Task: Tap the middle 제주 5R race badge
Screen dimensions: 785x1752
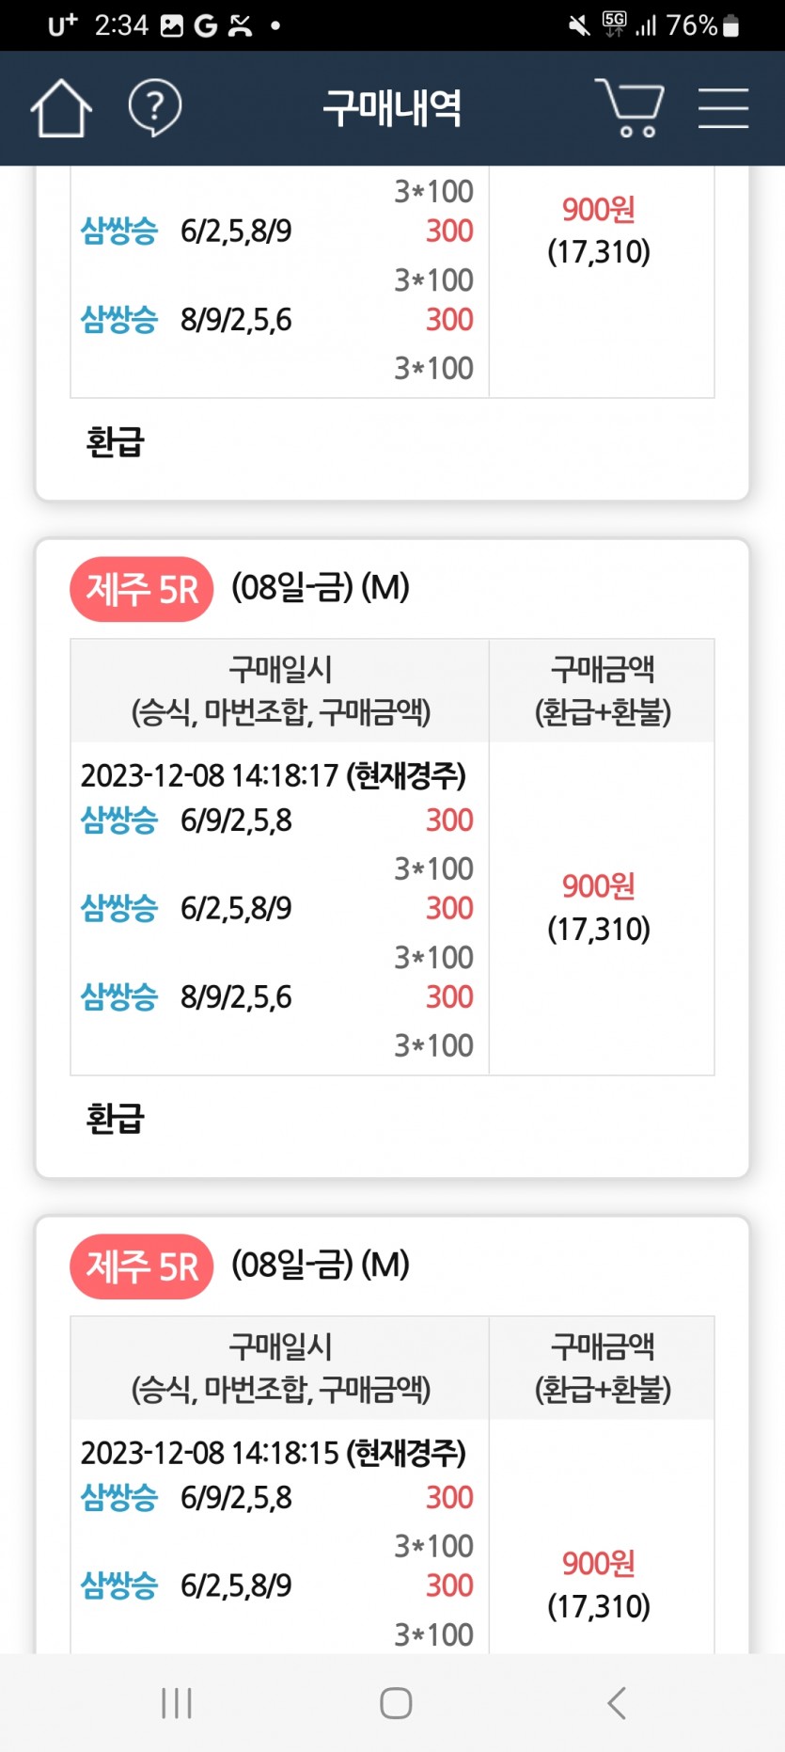Action: 142,590
